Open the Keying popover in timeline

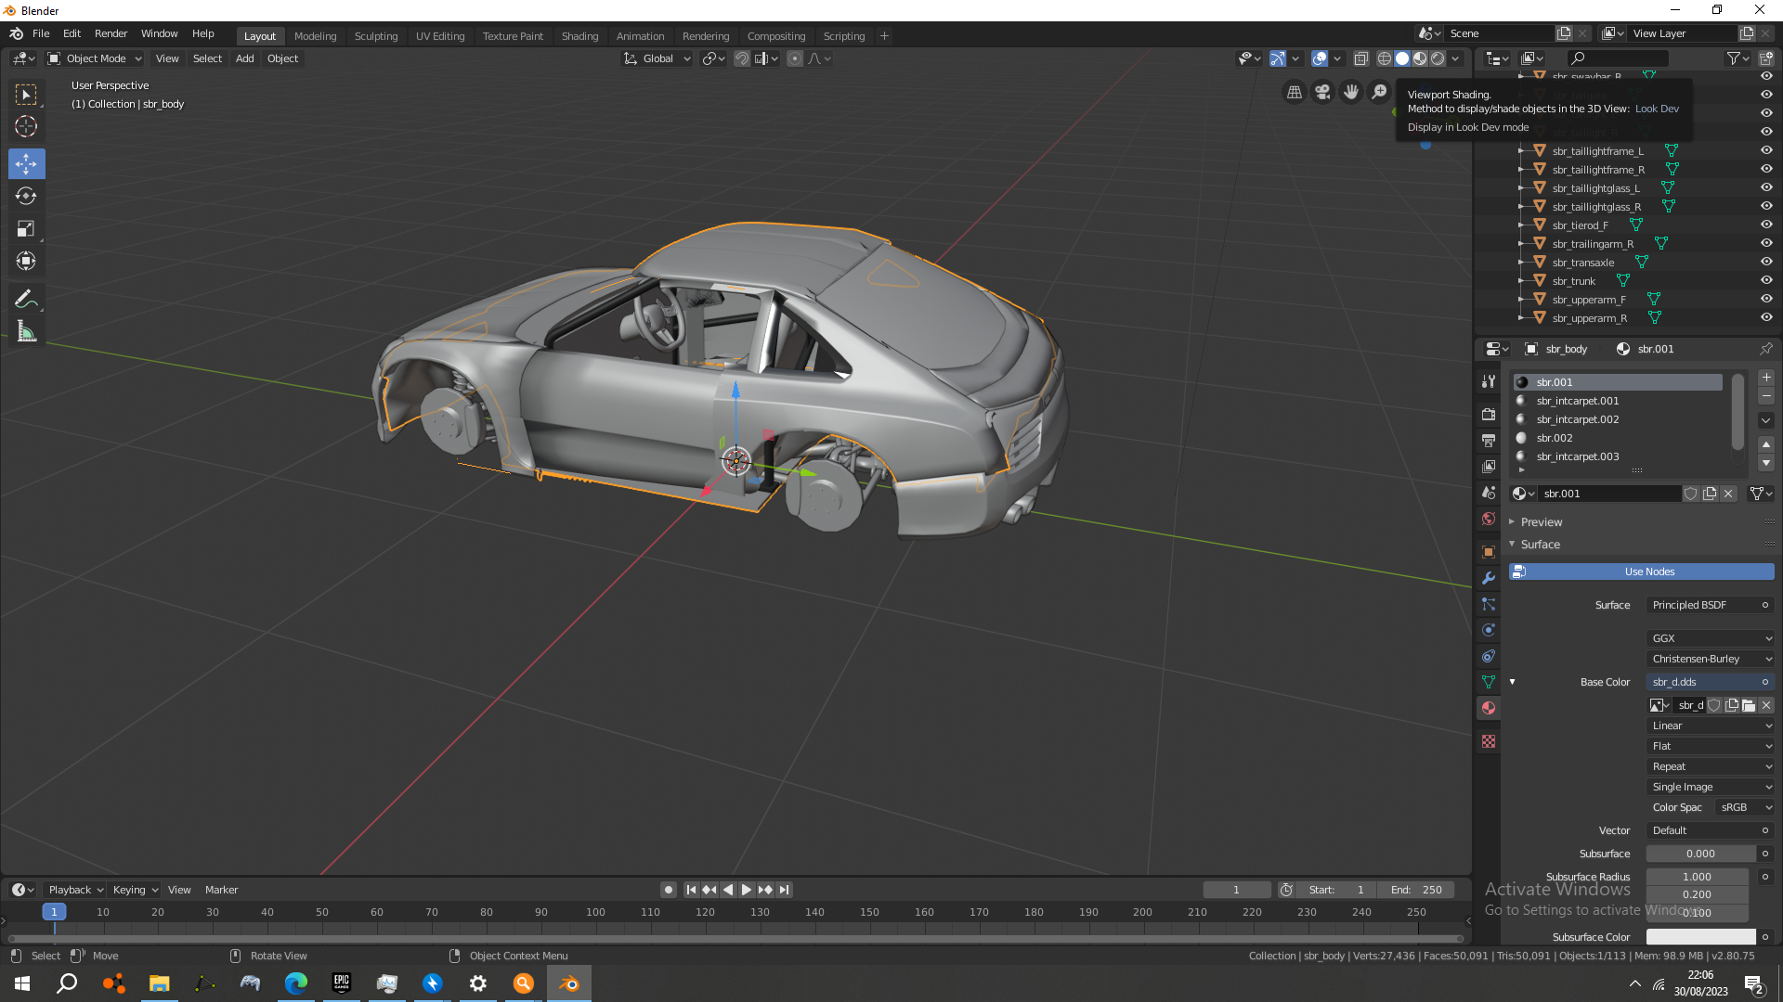pos(135,890)
